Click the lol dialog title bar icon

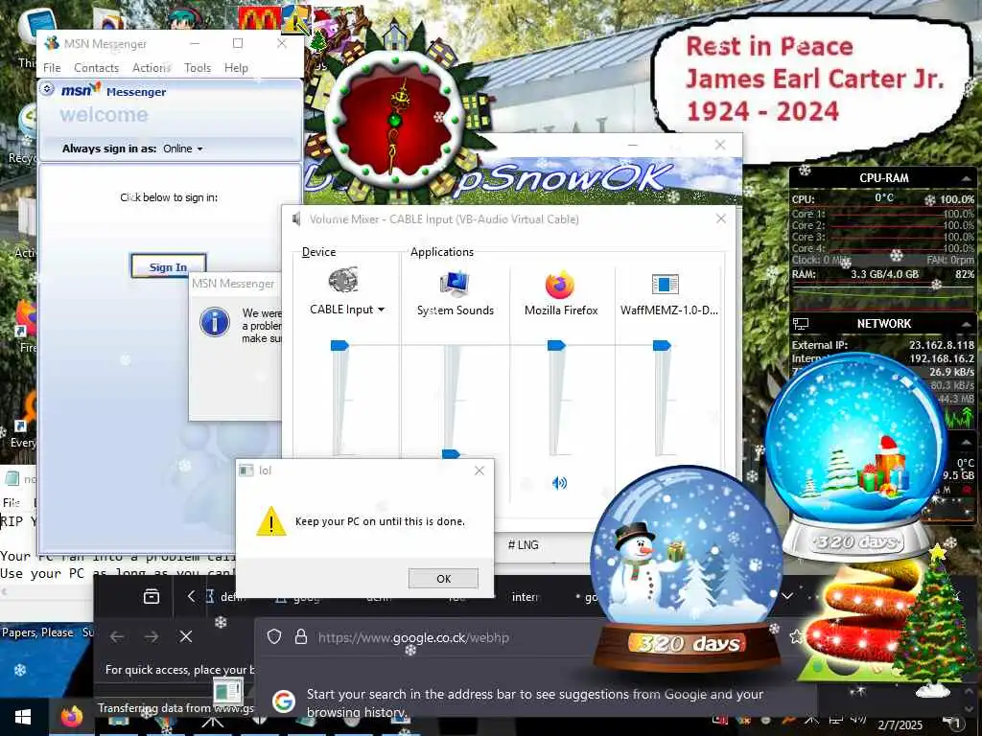246,470
